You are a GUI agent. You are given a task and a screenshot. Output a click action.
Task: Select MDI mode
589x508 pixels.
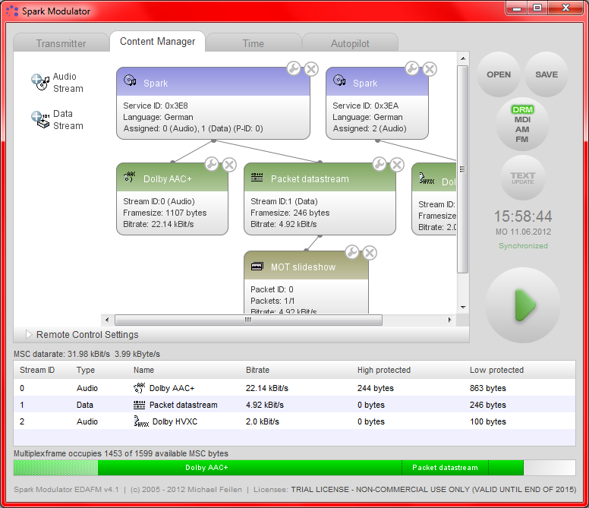(x=522, y=119)
